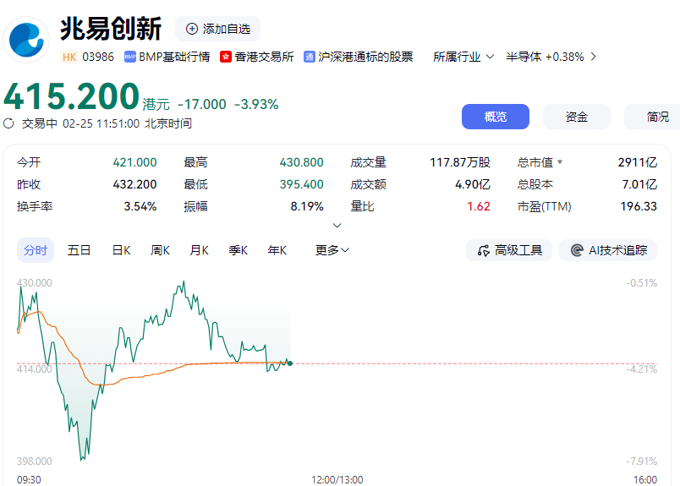Click the 换手率 value 3.54%

[140, 206]
